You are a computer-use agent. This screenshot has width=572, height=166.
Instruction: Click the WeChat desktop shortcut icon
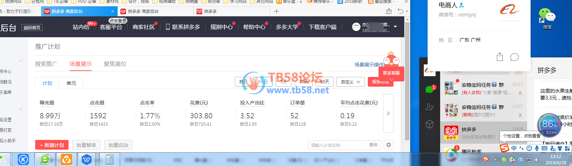[x=547, y=18]
